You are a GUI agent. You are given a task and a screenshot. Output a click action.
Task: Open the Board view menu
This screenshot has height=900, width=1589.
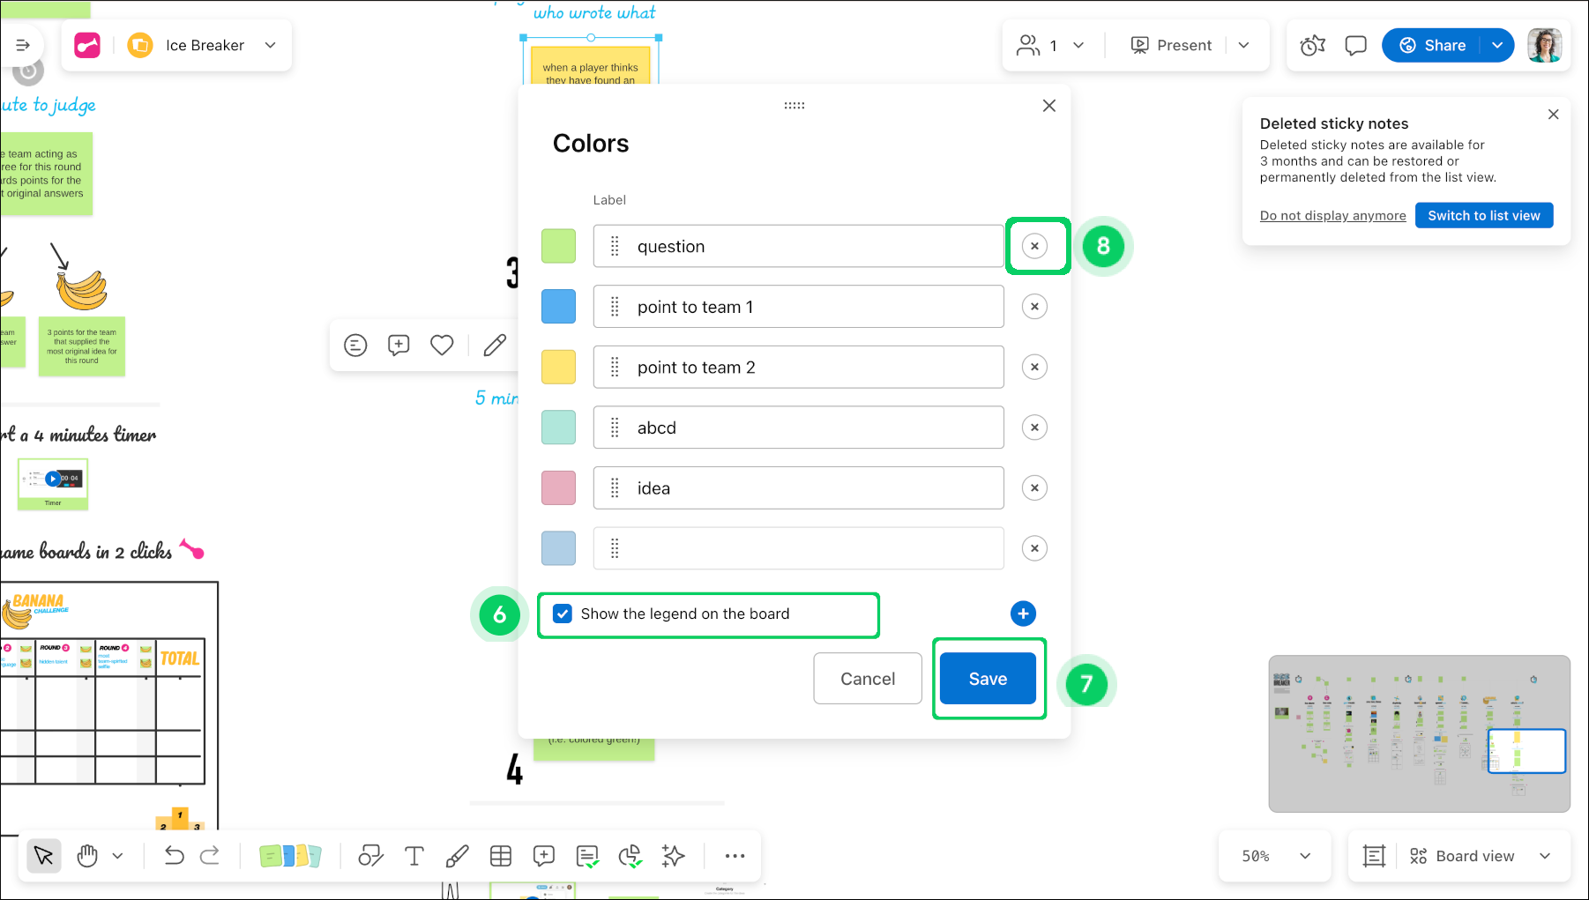pyautogui.click(x=1479, y=856)
